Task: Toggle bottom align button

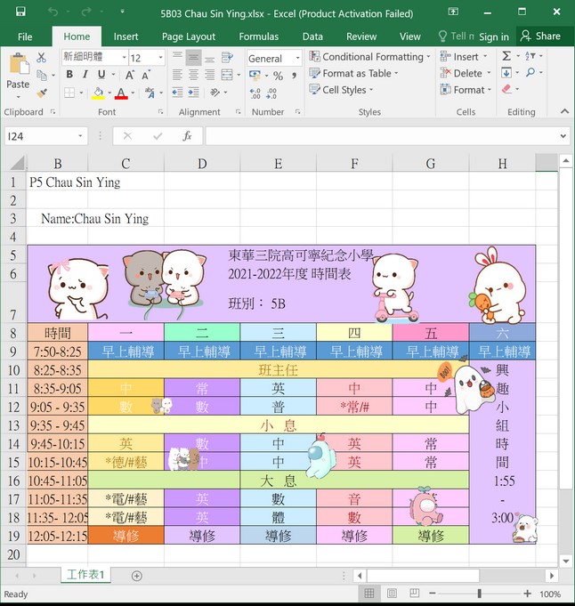Action: click(210, 58)
